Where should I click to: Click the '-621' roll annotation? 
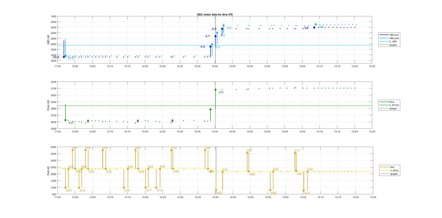point(299,174)
